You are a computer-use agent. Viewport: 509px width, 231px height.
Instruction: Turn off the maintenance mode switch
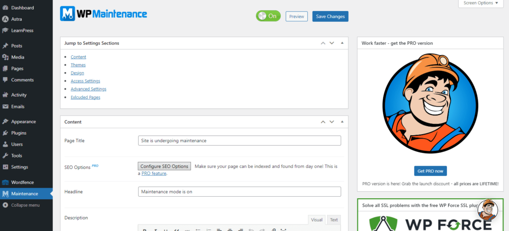(268, 16)
